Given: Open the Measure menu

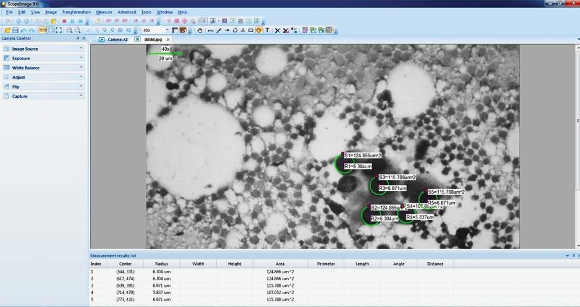Looking at the screenshot, I should 104,12.
